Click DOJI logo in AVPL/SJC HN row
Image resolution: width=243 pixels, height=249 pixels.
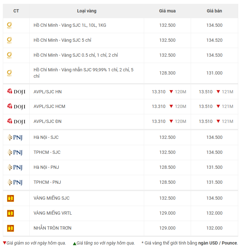coord(16,92)
